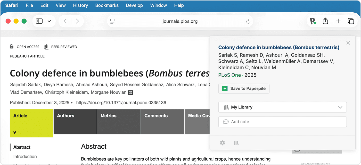361x165 pixels.
Task: Open the My Library folder dropdown
Action: [282, 107]
